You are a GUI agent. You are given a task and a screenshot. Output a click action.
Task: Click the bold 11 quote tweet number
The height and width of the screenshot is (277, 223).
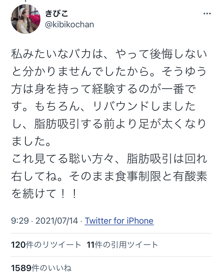point(90,245)
